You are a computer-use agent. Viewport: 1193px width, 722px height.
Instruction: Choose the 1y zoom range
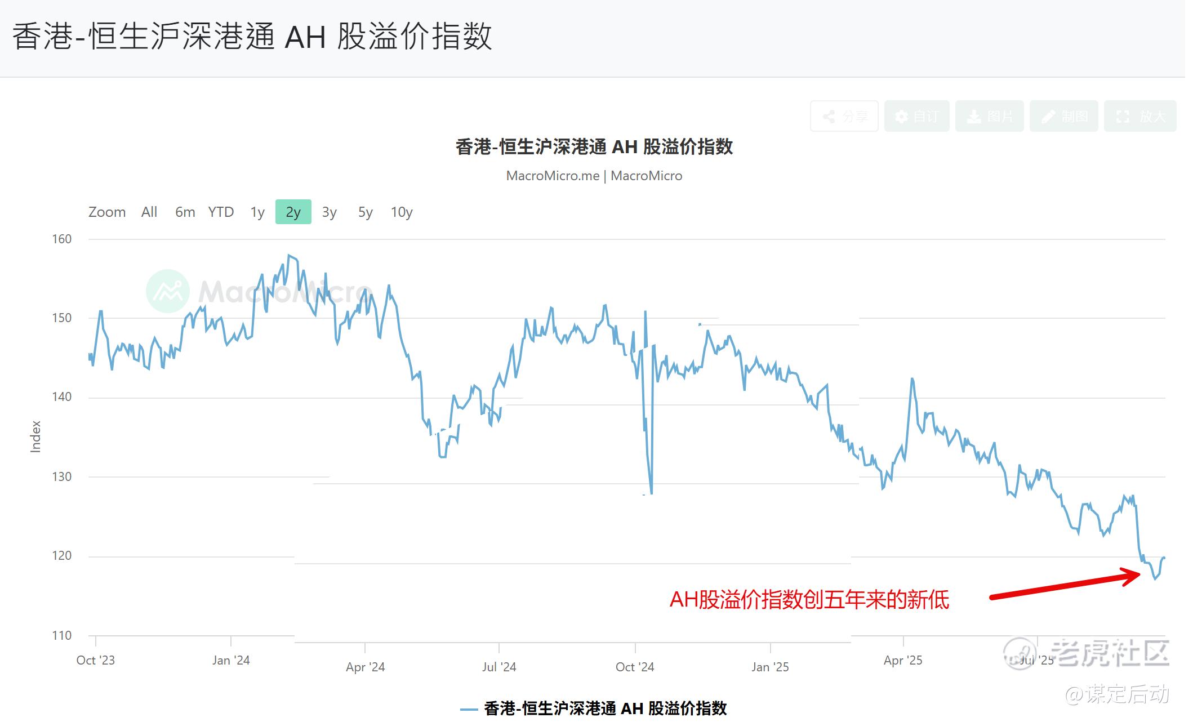click(257, 212)
